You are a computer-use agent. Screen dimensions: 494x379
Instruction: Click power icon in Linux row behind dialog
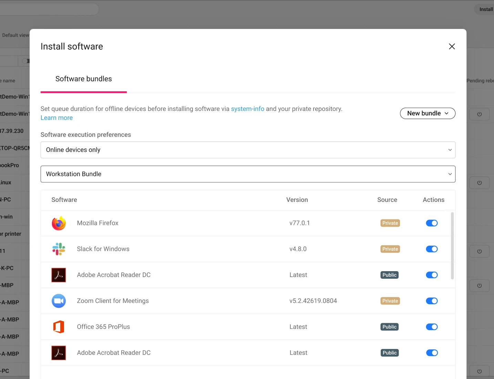click(479, 183)
